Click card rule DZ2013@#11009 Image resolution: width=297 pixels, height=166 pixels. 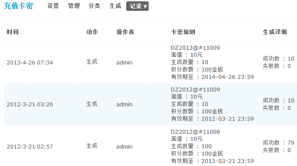[x=195, y=47]
